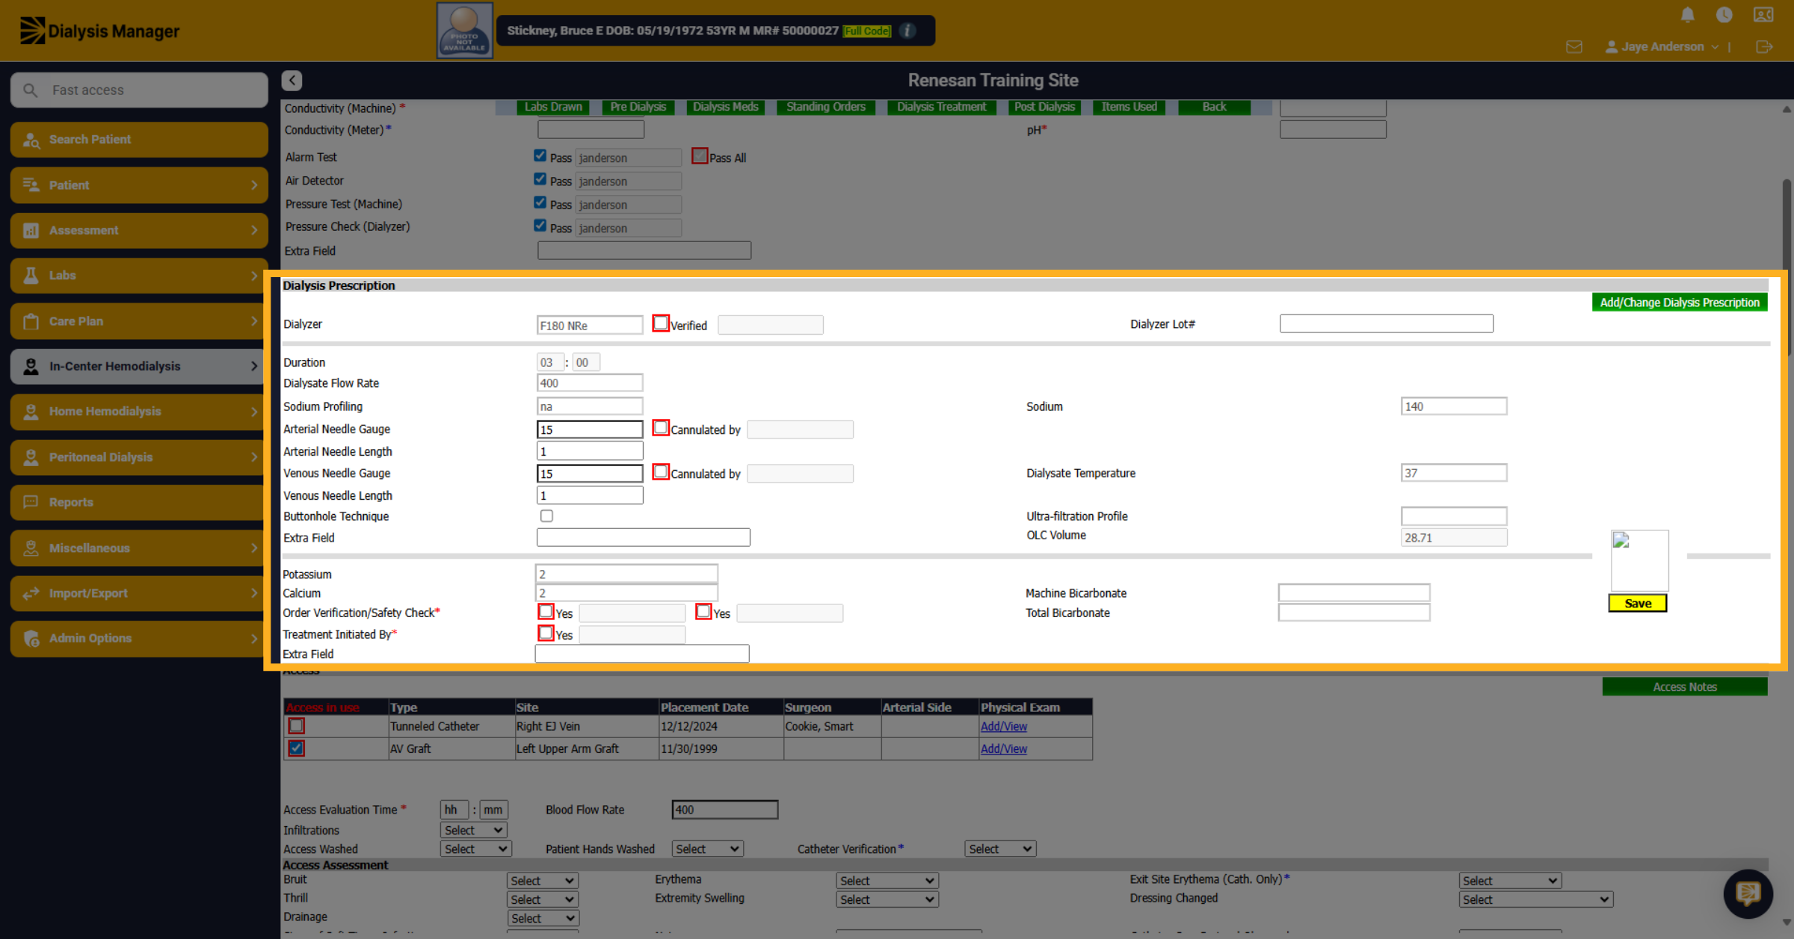This screenshot has height=939, width=1794.
Task: Click the contact card icon in header
Action: pos(1763,14)
